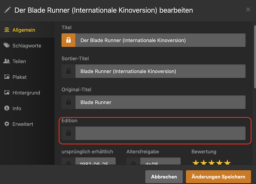
Task: Toggle the lock on Sortier-Titel field
Action: 68,71
